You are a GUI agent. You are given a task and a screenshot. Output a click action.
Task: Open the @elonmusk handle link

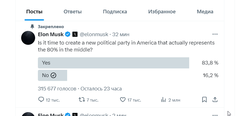[94, 34]
